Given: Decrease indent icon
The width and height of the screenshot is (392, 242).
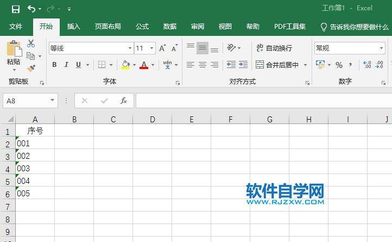Looking at the screenshot, I should point(231,65).
